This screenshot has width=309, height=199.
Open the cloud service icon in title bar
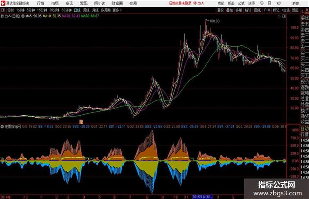[x=262, y=3]
